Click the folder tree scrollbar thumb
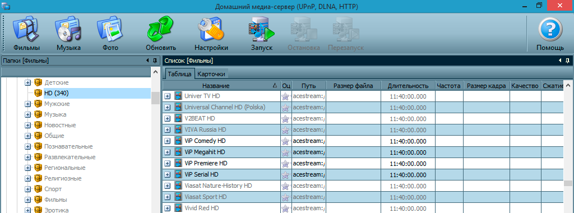 156,98
